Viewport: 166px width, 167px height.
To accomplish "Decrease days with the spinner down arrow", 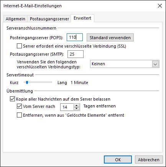I will click(x=77, y=109).
